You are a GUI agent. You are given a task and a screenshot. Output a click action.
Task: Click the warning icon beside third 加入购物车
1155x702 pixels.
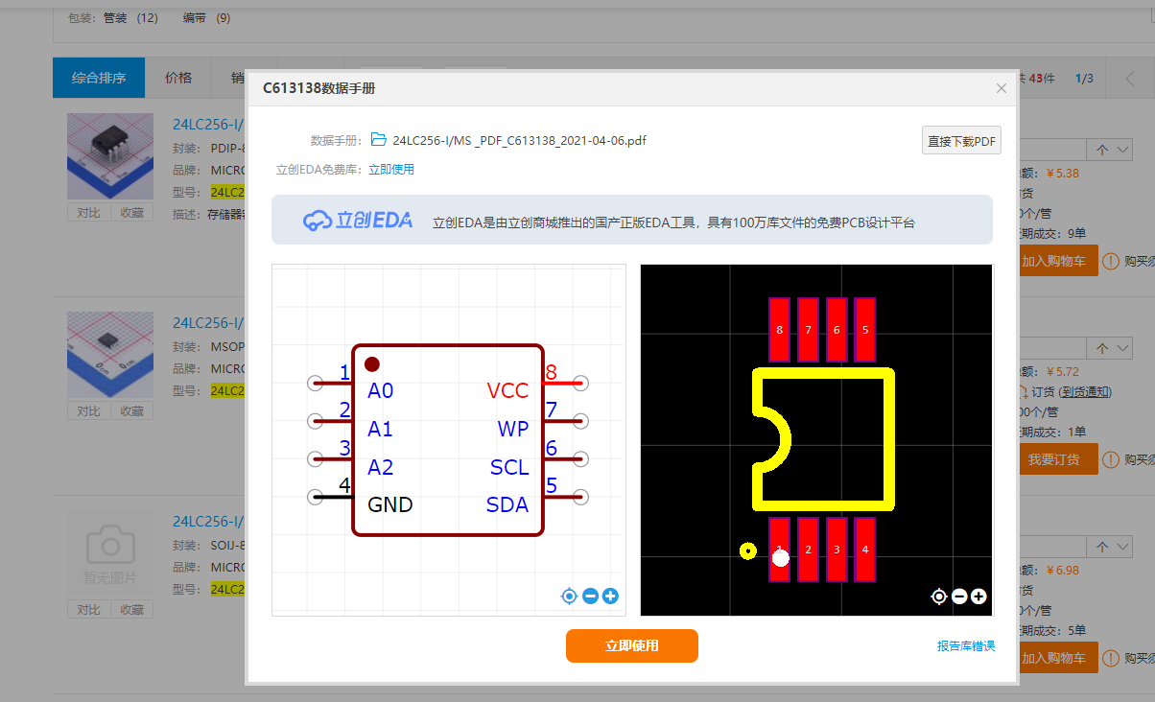coord(1110,658)
